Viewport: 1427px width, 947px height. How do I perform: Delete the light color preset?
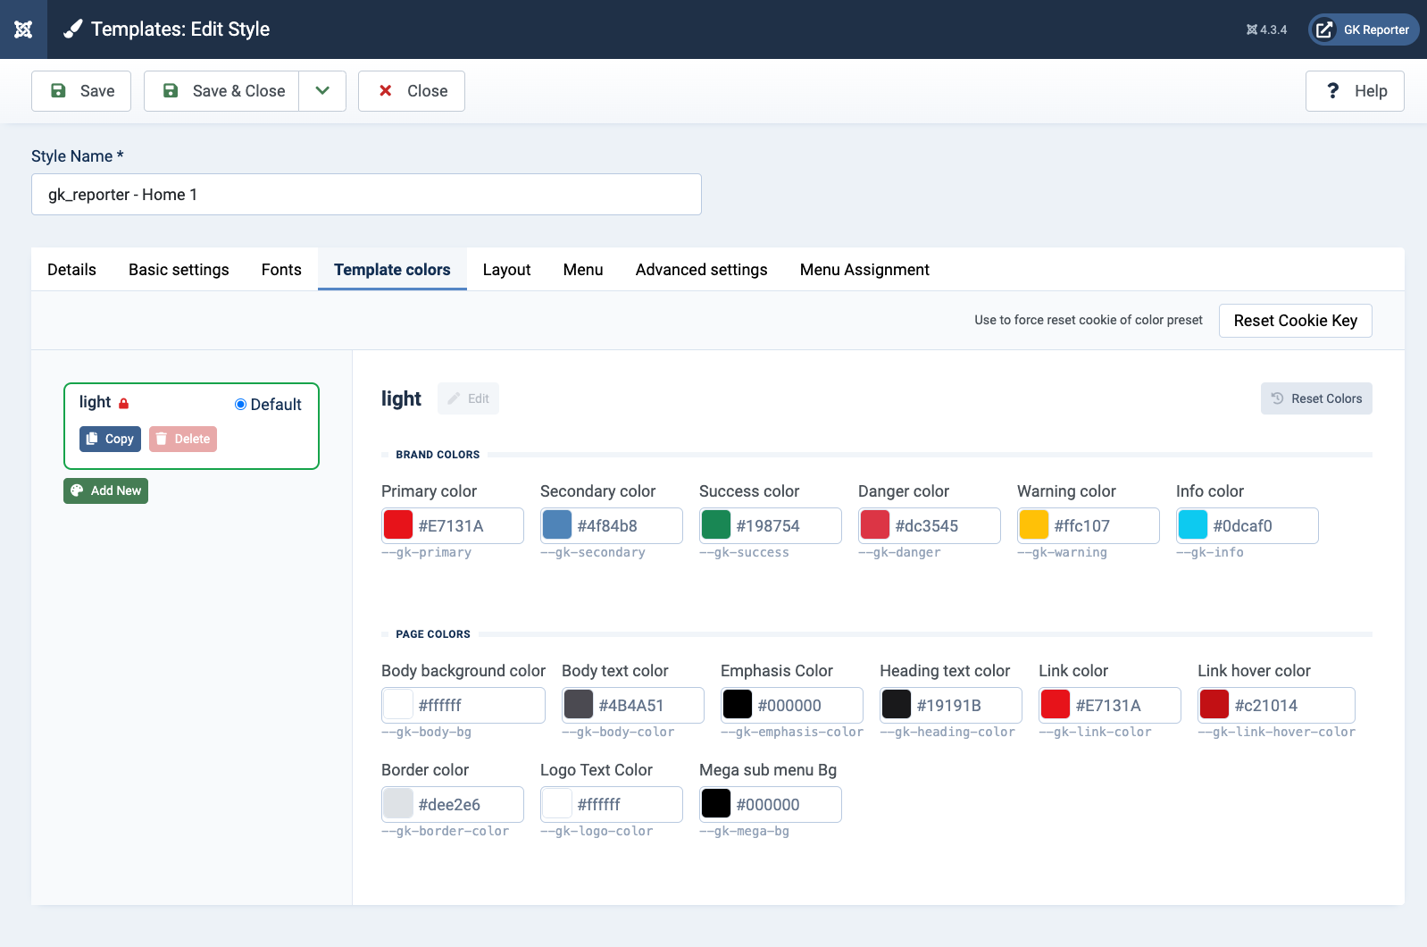coord(183,439)
